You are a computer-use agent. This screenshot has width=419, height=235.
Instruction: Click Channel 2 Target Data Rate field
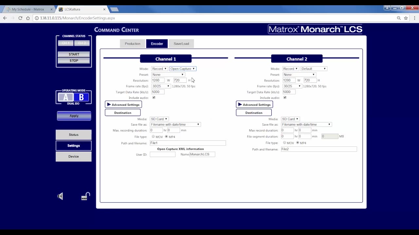pyautogui.click(x=289, y=92)
